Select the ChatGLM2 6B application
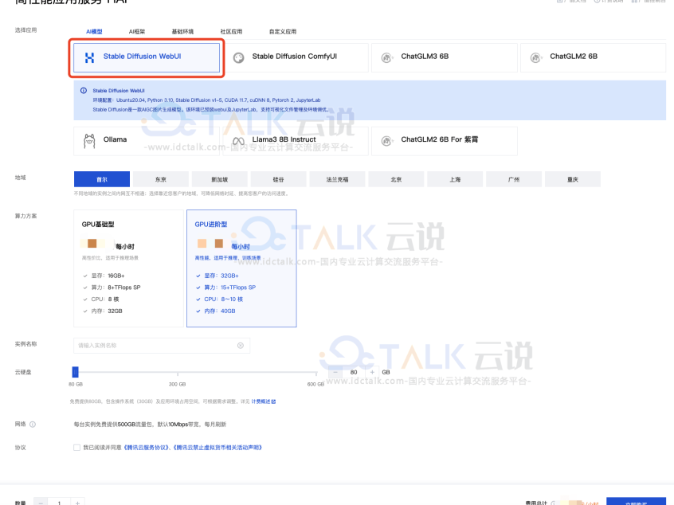674x505 pixels. (x=594, y=57)
